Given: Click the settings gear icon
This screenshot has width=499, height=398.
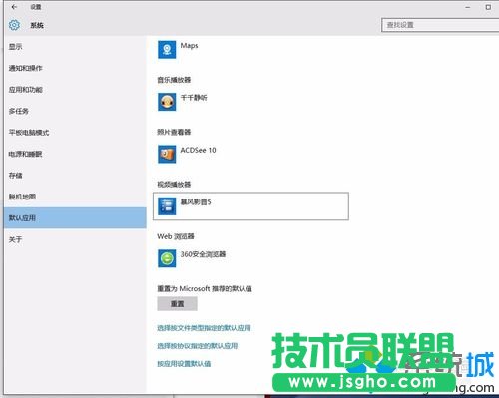Looking at the screenshot, I should click(x=14, y=25).
